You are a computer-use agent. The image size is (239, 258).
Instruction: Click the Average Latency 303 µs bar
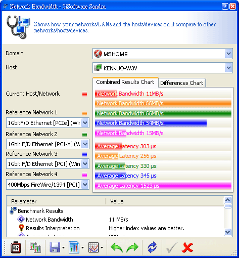click(x=109, y=146)
